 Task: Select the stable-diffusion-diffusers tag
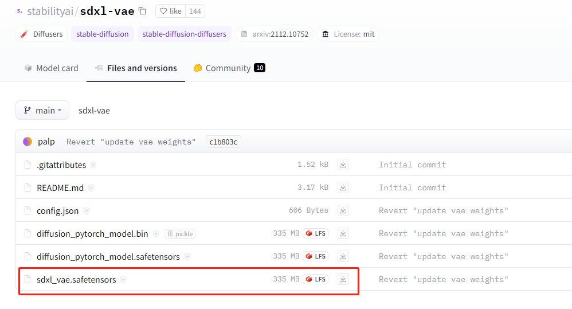[x=184, y=34]
